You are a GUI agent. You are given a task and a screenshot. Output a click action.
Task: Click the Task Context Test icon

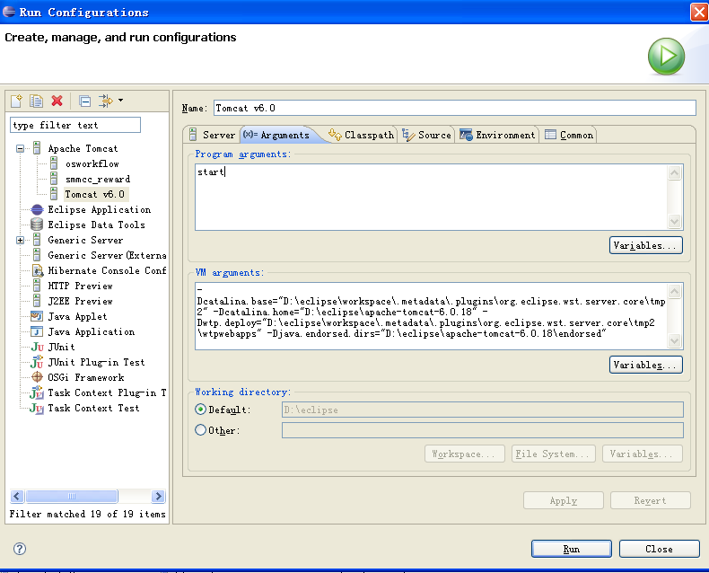[x=37, y=408]
